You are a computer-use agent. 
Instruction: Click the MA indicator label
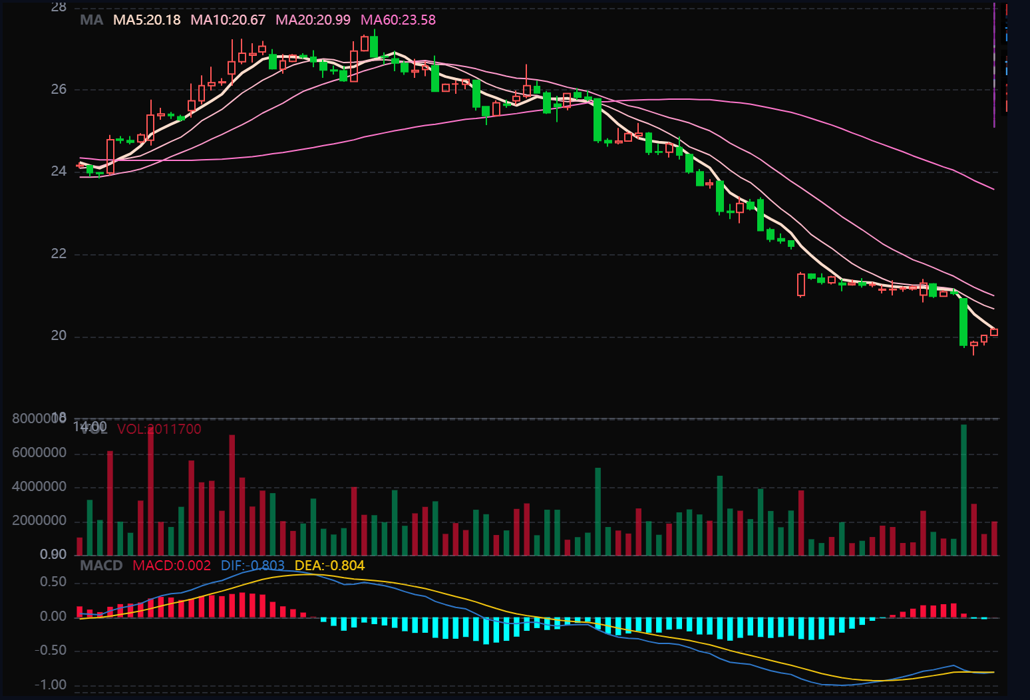[91, 20]
